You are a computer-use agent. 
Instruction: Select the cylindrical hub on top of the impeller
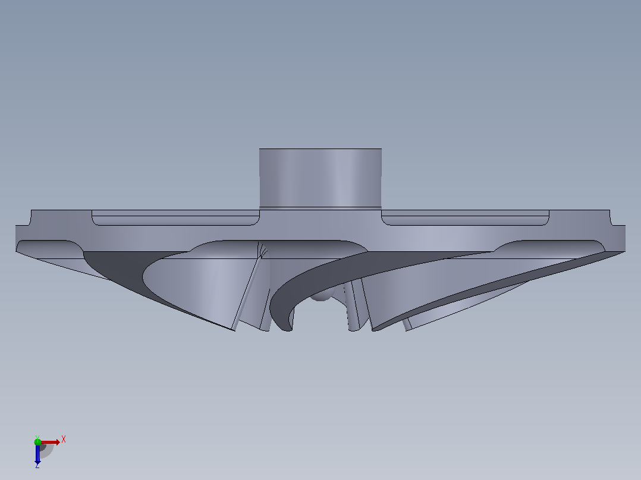(x=320, y=178)
